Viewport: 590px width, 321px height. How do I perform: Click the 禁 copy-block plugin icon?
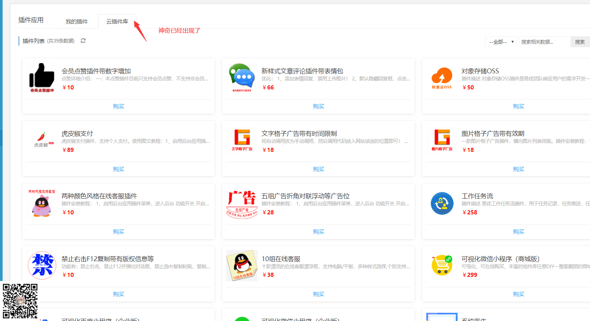[x=42, y=266]
